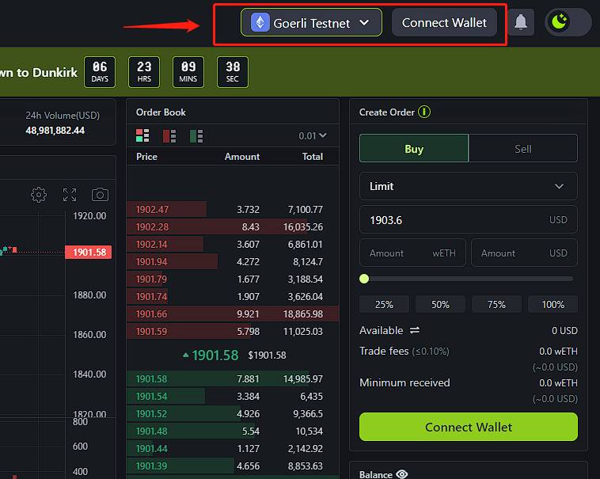This screenshot has height=479, width=600.
Task: Click the fullscreen chart icon
Action: (70, 194)
